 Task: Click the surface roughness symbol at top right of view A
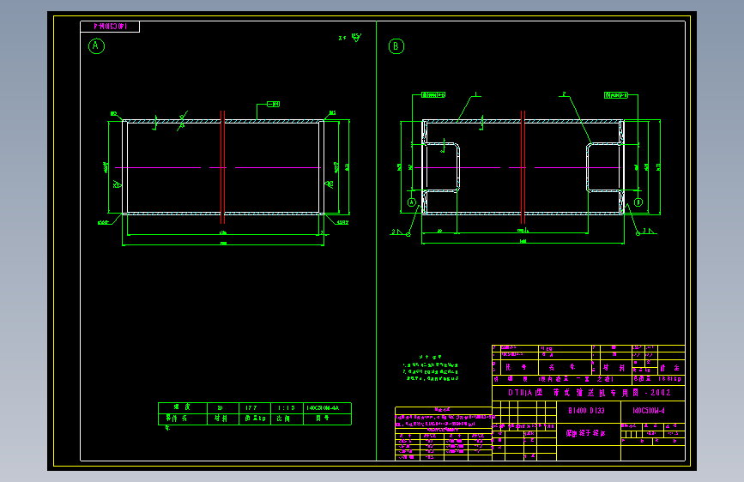tap(356, 37)
